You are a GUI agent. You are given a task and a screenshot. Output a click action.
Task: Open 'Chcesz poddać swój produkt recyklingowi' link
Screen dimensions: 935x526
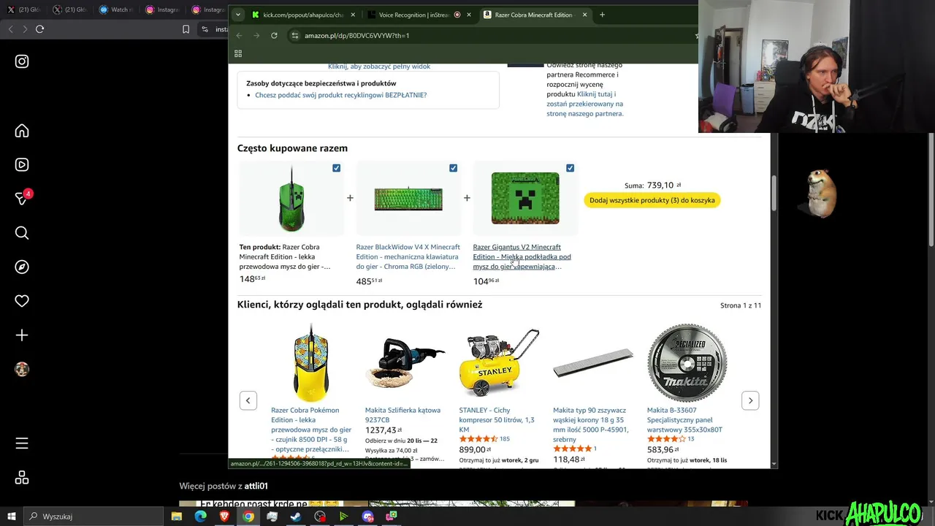coord(340,95)
